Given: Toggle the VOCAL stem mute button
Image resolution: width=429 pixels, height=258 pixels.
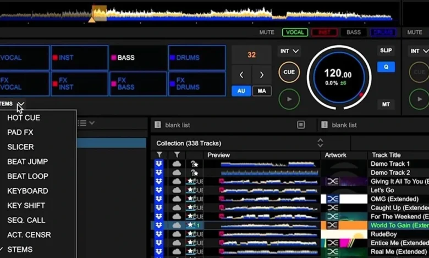Looking at the screenshot, I should pos(295,32).
